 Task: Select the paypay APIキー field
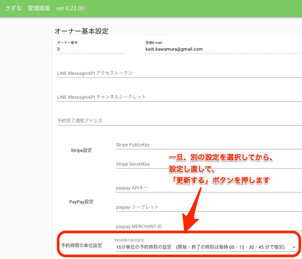209,188
